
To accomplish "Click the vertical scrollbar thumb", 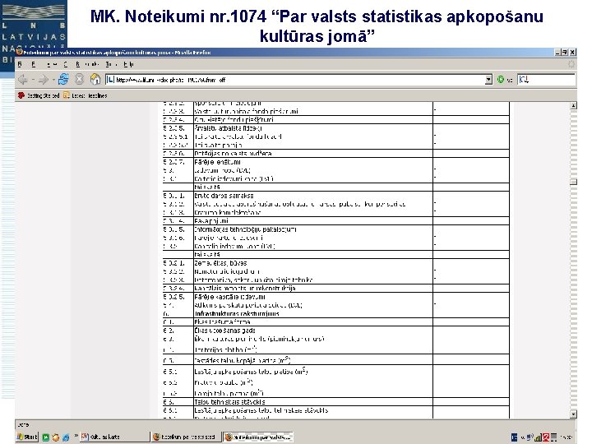I will pyautogui.click(x=573, y=182).
